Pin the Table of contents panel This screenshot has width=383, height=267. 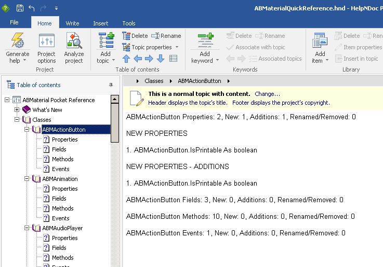111,85
